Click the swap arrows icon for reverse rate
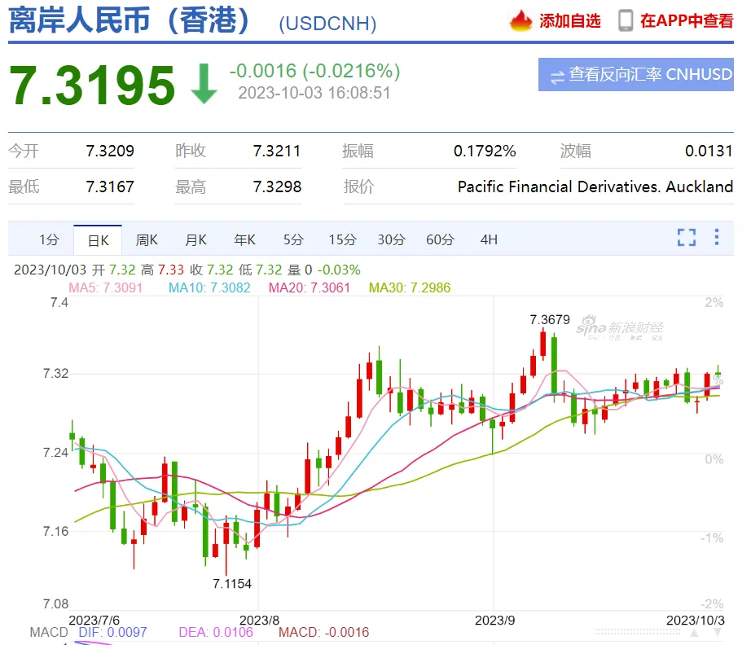 click(557, 76)
